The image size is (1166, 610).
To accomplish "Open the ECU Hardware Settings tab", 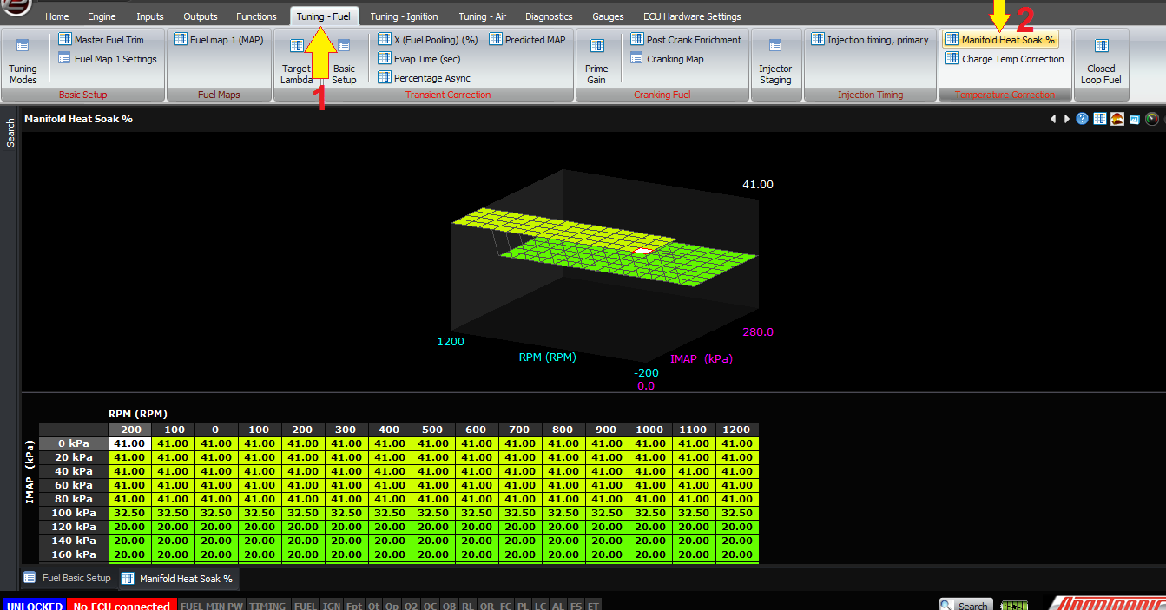I will point(692,16).
